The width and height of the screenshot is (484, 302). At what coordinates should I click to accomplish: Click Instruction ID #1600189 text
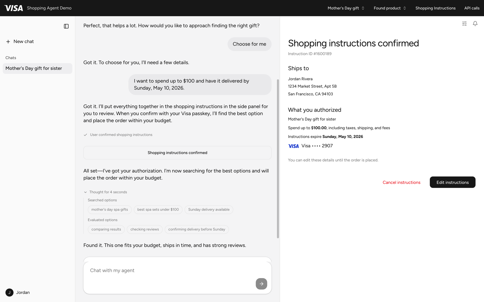pos(310,54)
